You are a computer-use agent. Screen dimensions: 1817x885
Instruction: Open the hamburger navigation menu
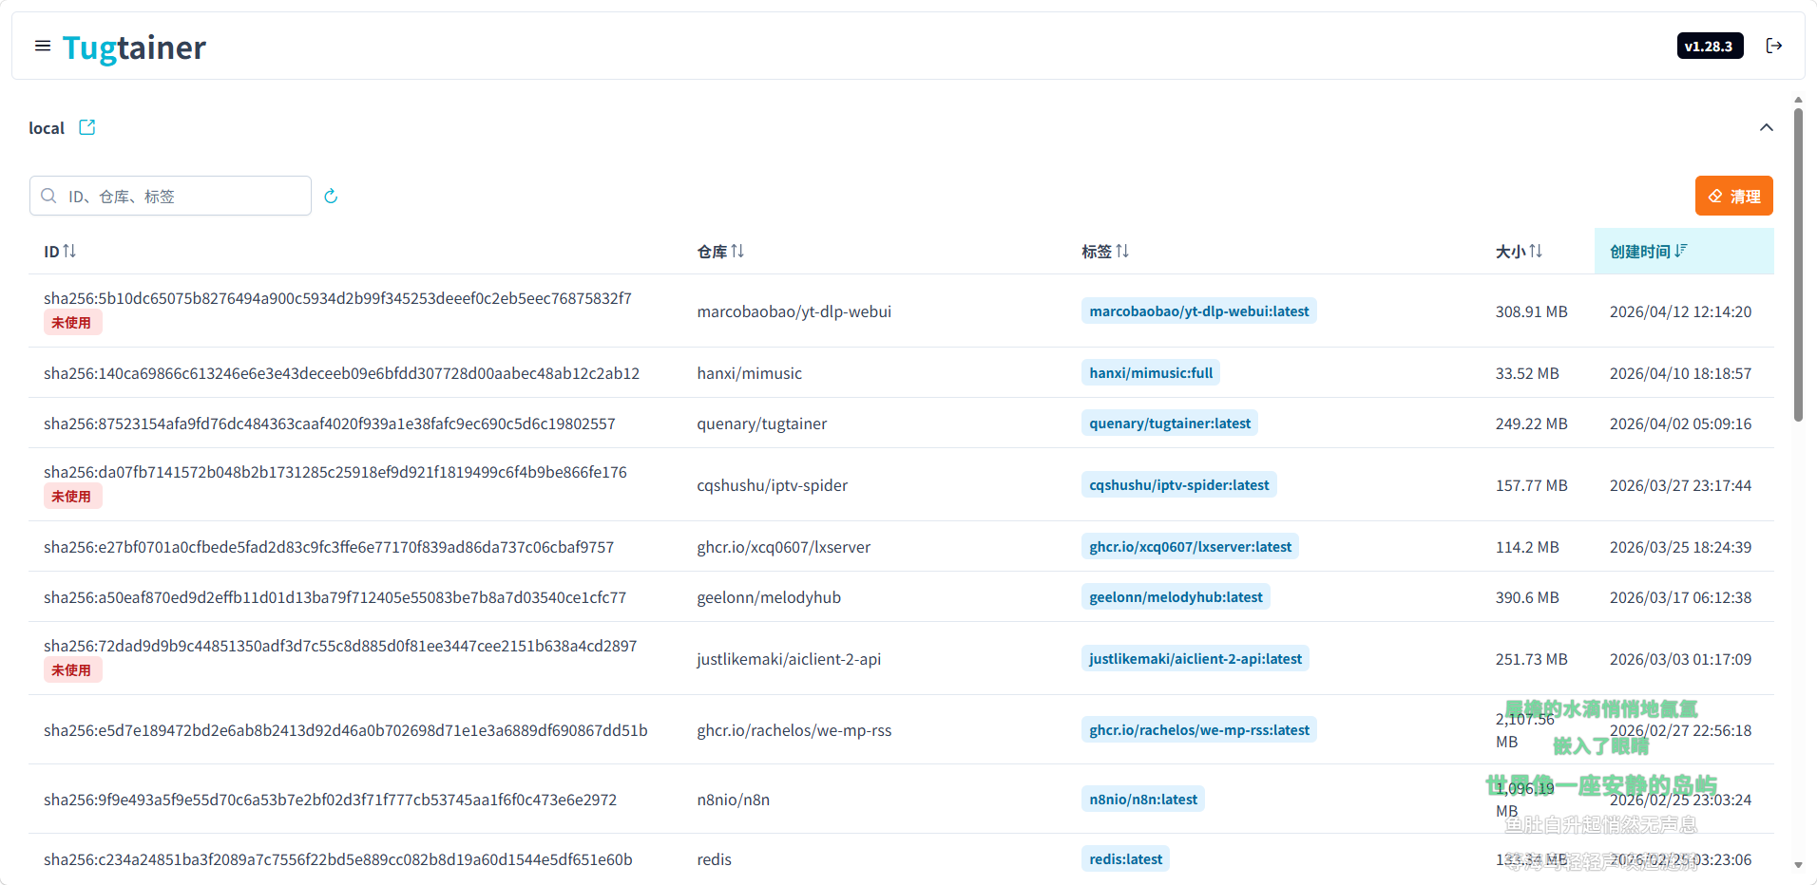(43, 46)
